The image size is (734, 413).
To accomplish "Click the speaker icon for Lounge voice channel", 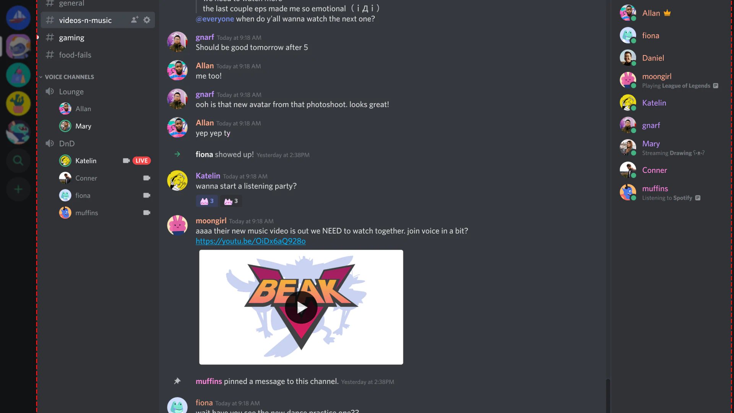I will tap(50, 91).
